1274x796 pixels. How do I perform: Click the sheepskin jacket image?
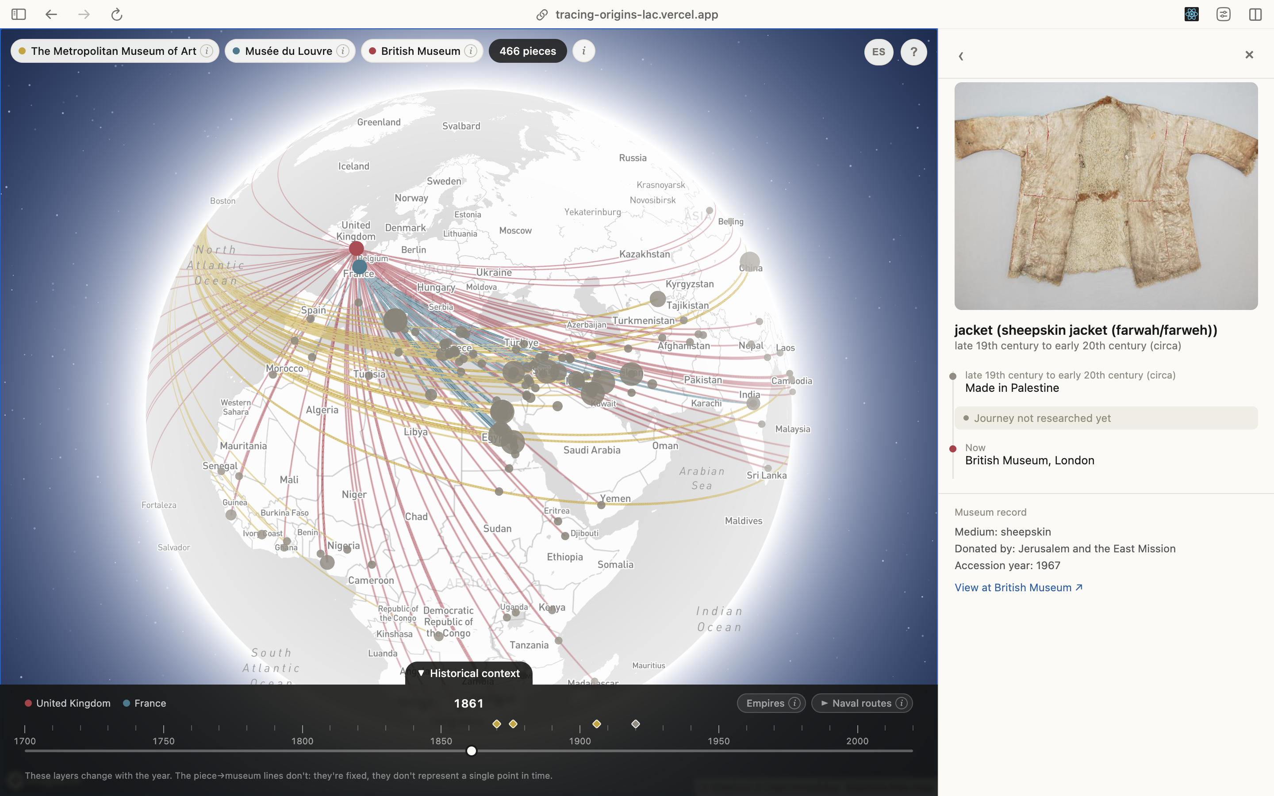pyautogui.click(x=1105, y=196)
